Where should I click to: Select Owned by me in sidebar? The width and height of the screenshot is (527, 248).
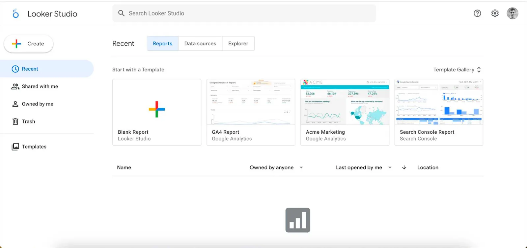click(47, 104)
